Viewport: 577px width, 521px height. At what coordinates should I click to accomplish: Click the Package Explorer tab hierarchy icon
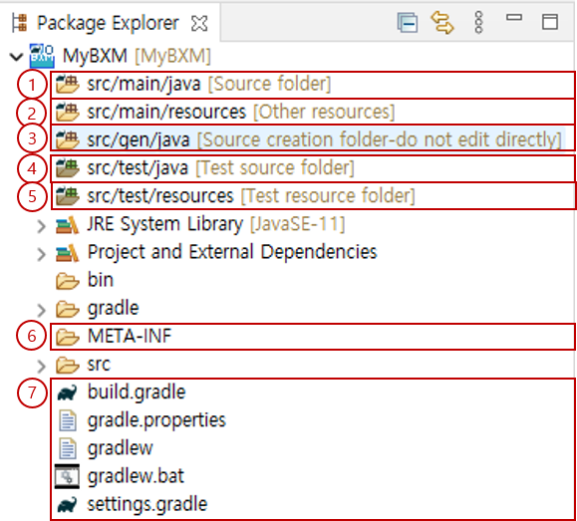(x=20, y=23)
